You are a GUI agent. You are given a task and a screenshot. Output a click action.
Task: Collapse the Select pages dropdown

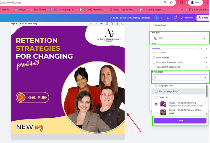205,77
